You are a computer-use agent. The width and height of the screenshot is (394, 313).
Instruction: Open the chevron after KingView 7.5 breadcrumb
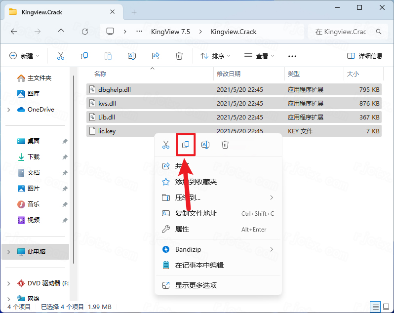(x=200, y=32)
